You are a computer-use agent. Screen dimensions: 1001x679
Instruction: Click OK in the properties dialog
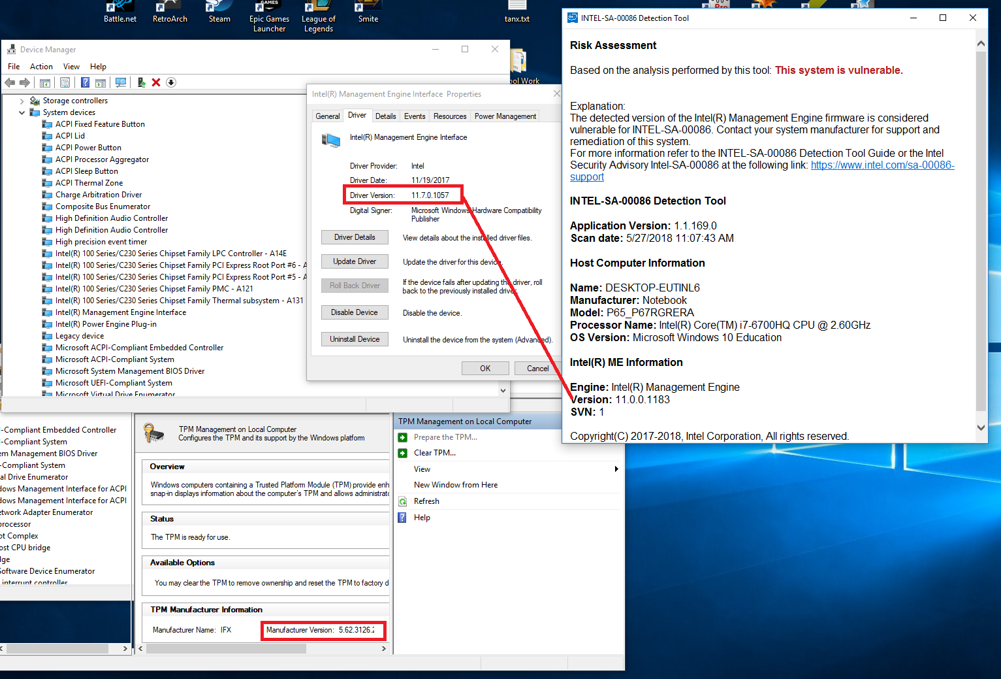(485, 368)
